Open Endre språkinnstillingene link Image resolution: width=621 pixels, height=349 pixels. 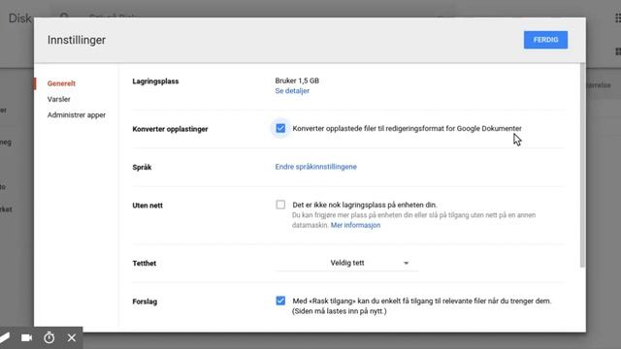coord(316,167)
